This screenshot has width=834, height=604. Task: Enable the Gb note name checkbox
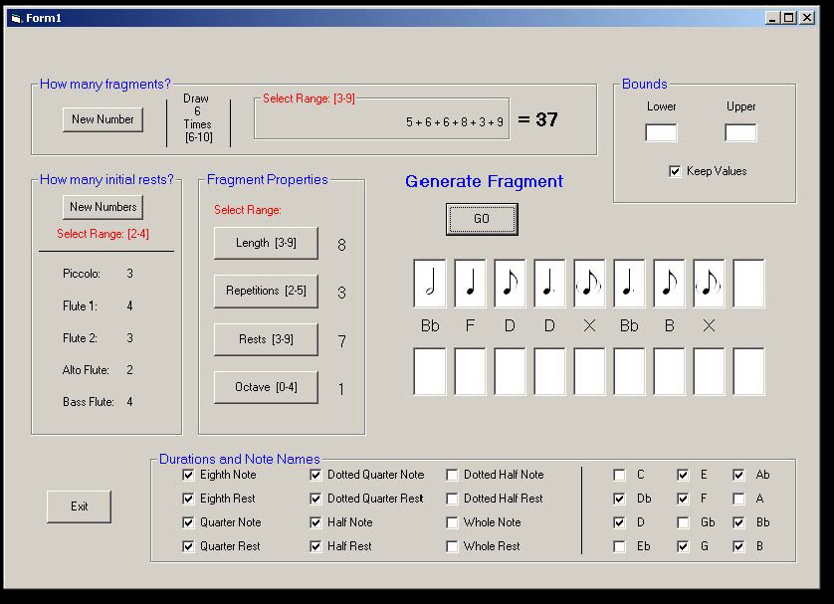click(x=684, y=522)
